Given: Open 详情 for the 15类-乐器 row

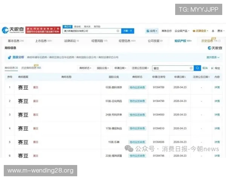Looking at the screenshot, I should coord(217,142).
